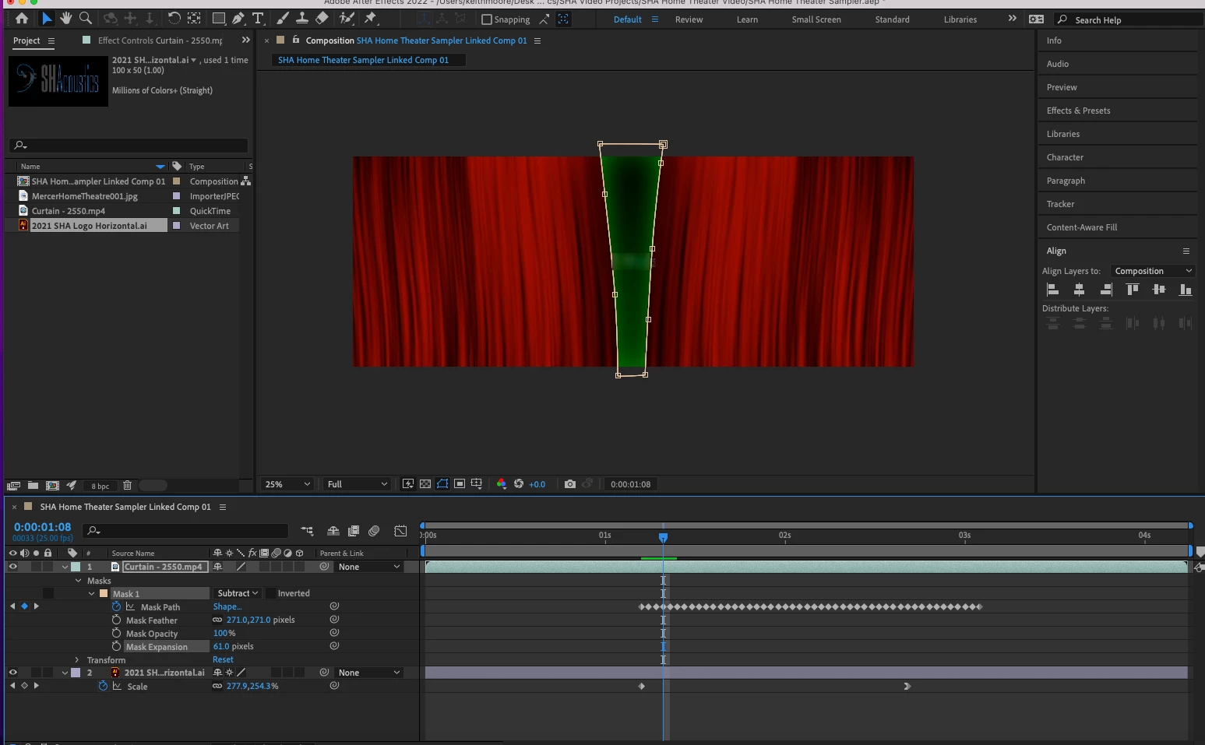Toggle the transparency grid in the viewer
This screenshot has height=745, width=1205.
(425, 484)
